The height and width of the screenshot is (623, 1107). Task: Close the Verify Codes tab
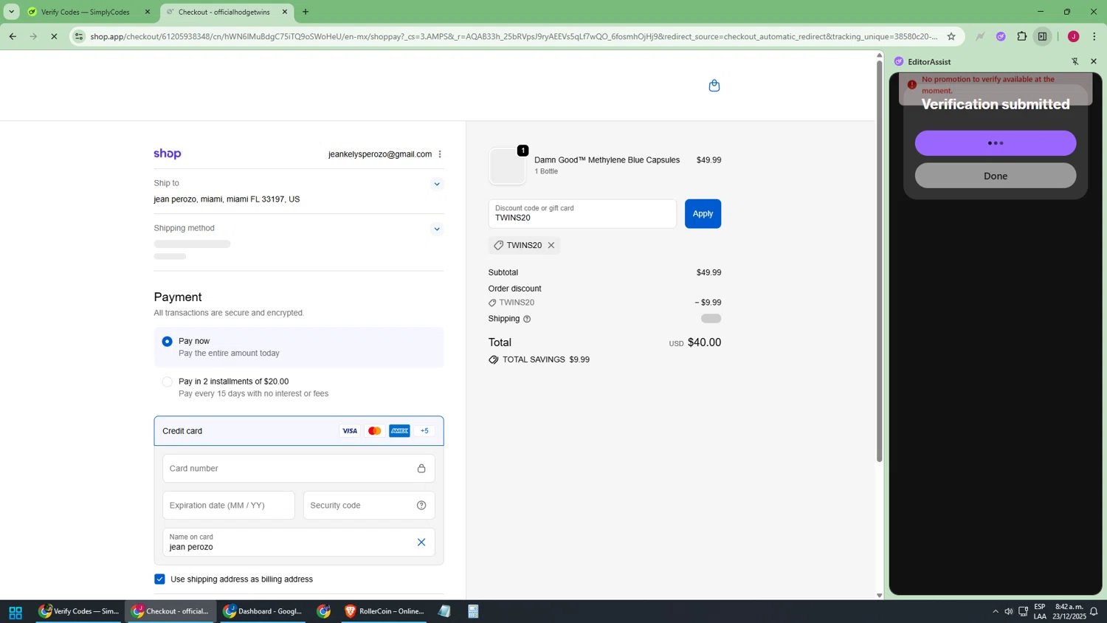coord(148,12)
